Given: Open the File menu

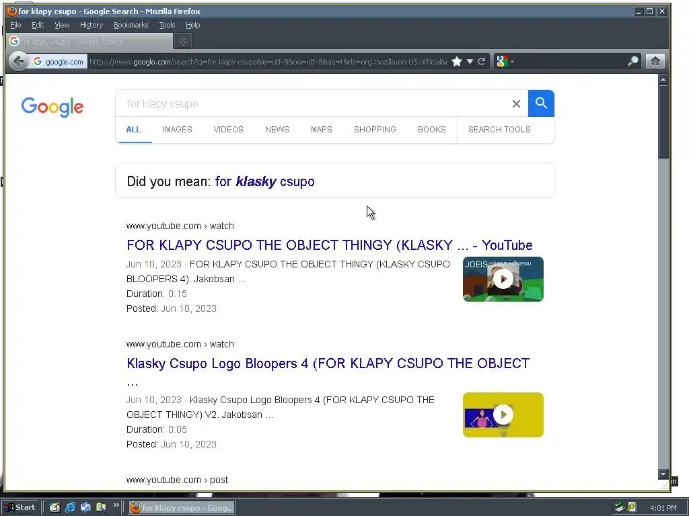Looking at the screenshot, I should pyautogui.click(x=15, y=25).
